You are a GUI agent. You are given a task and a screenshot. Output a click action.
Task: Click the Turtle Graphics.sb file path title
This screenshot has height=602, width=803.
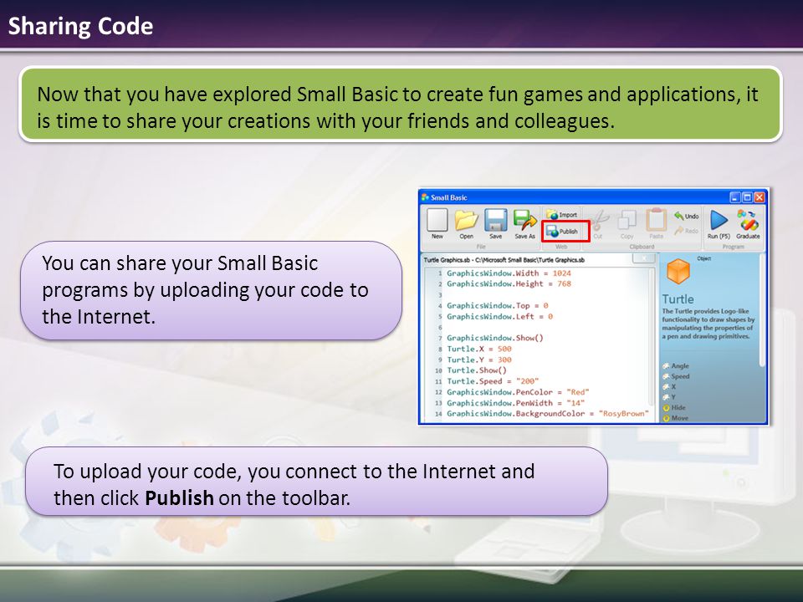tap(504, 260)
